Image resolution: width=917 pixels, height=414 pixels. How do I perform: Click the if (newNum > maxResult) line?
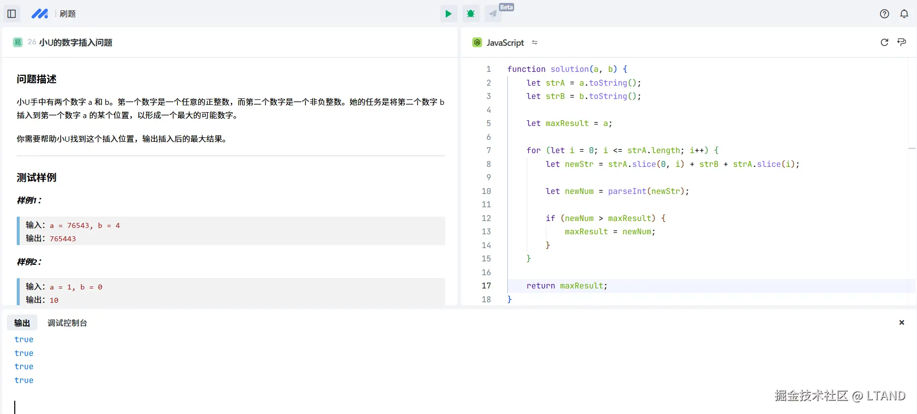[x=606, y=219]
